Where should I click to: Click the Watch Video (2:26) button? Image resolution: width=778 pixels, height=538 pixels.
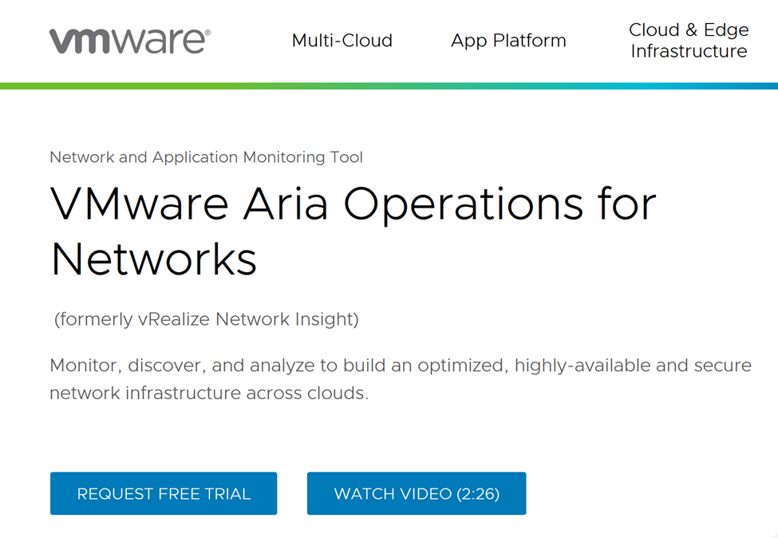click(x=417, y=493)
